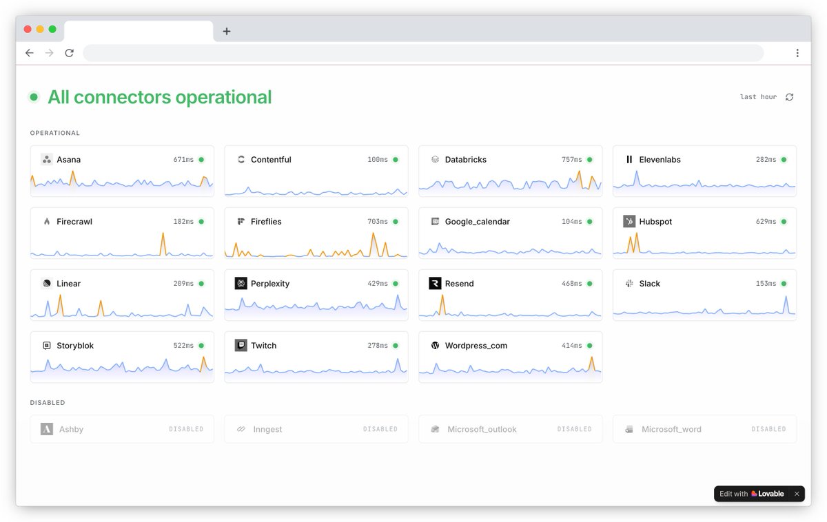
Task: Click the OPERATIONAL section label
Action: [55, 133]
